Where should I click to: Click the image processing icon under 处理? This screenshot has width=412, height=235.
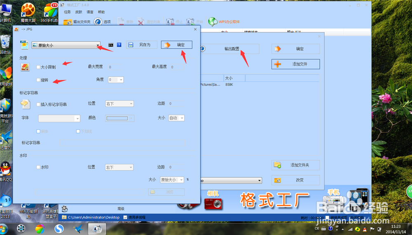[x=25, y=67]
